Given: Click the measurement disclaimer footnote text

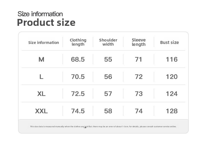Looking at the screenshot, I should (x=103, y=127).
